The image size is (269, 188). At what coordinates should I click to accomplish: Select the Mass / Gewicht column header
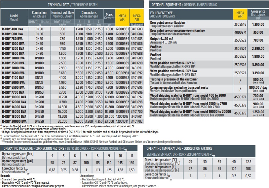109,16
